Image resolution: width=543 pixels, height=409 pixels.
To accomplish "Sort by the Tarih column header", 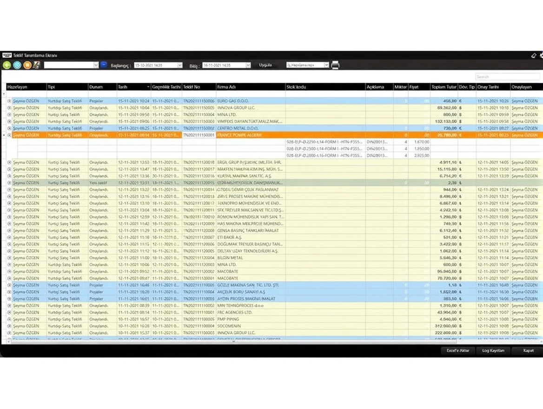I will coord(133,87).
